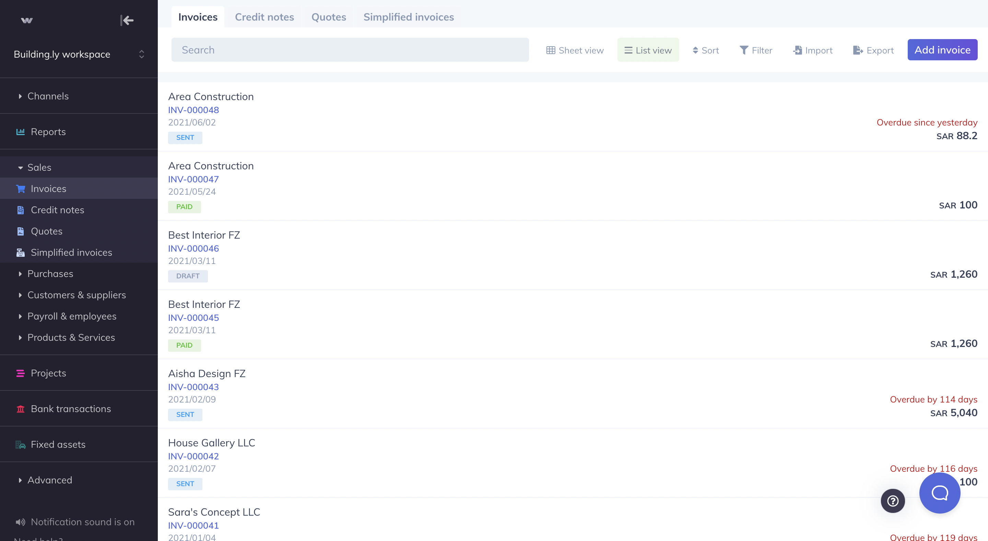
Task: Collapse the Sales sidebar group
Action: tap(39, 168)
